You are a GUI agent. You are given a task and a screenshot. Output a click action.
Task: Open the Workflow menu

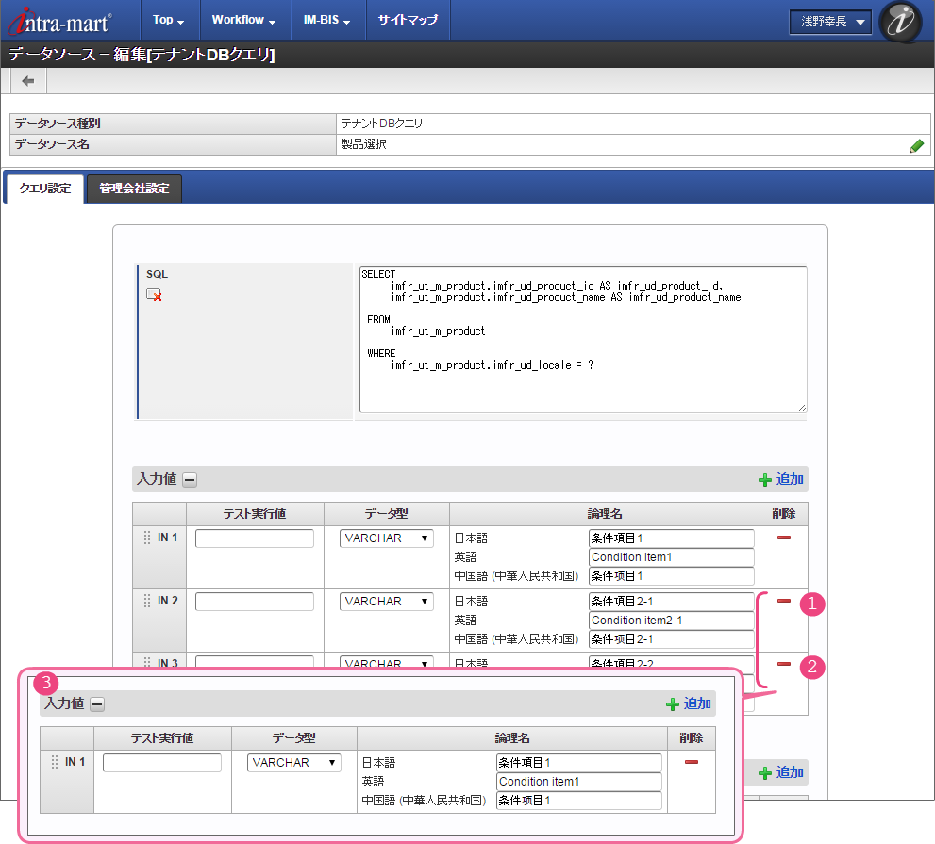click(243, 20)
